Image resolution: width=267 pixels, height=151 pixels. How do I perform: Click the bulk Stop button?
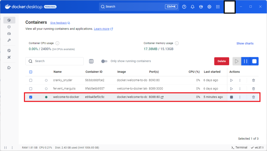tap(254, 61)
